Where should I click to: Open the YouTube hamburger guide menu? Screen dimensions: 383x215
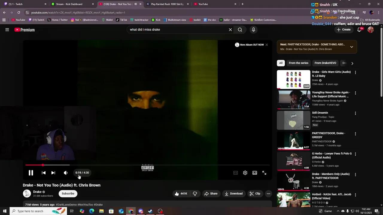(7, 30)
